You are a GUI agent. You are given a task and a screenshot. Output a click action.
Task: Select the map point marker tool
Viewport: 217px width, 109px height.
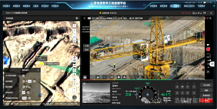point(74,30)
